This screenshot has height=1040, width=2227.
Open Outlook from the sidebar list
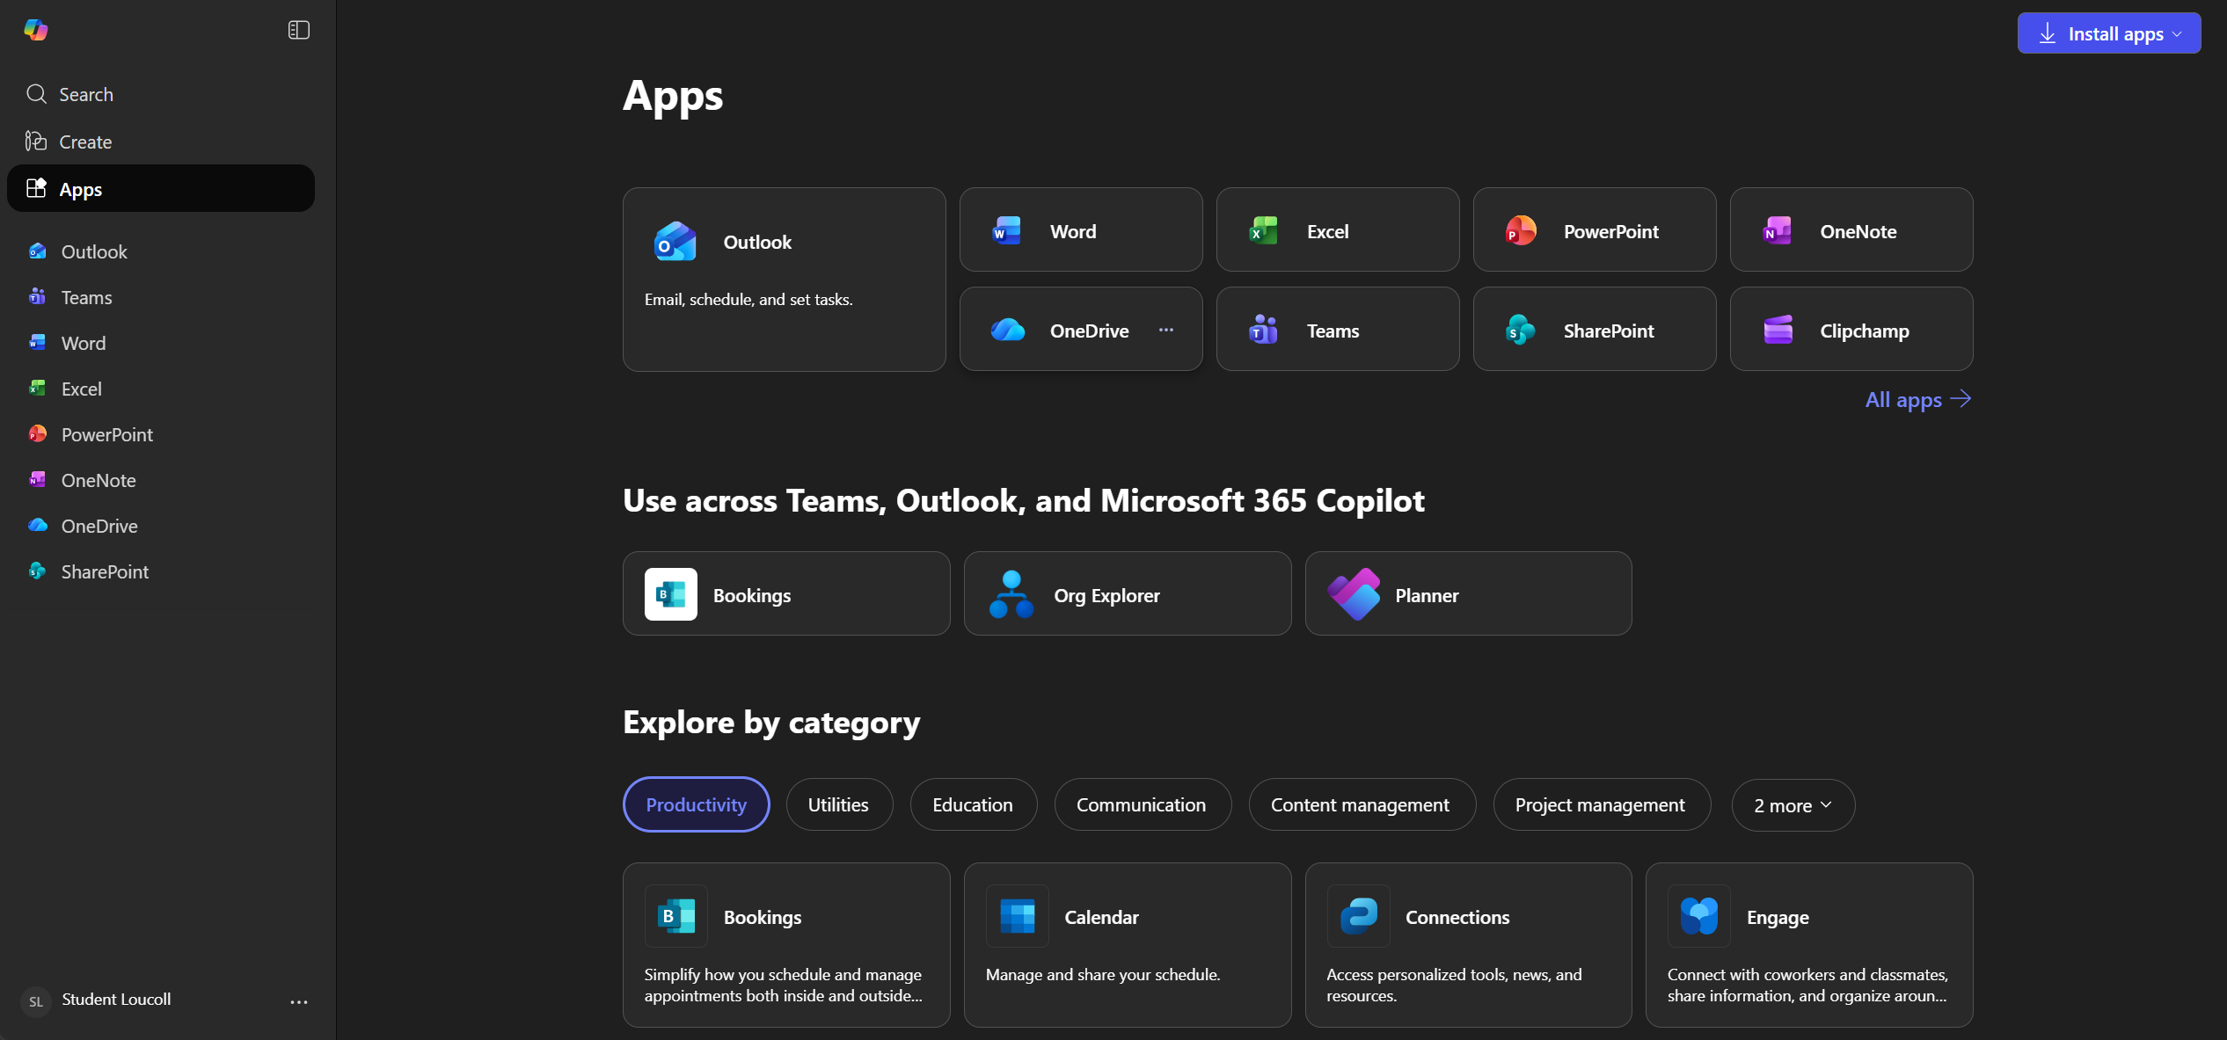[x=161, y=251]
